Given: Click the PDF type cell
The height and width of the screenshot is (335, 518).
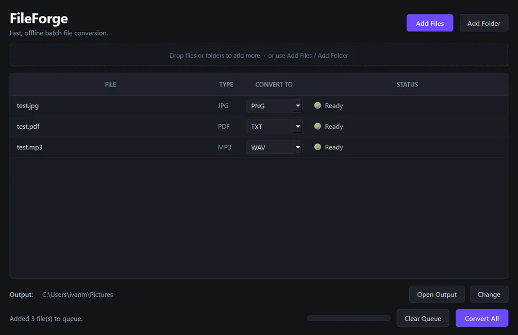Looking at the screenshot, I should (224, 127).
